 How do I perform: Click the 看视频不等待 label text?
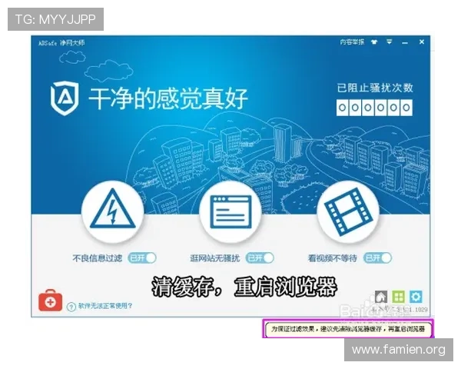tap(333, 258)
